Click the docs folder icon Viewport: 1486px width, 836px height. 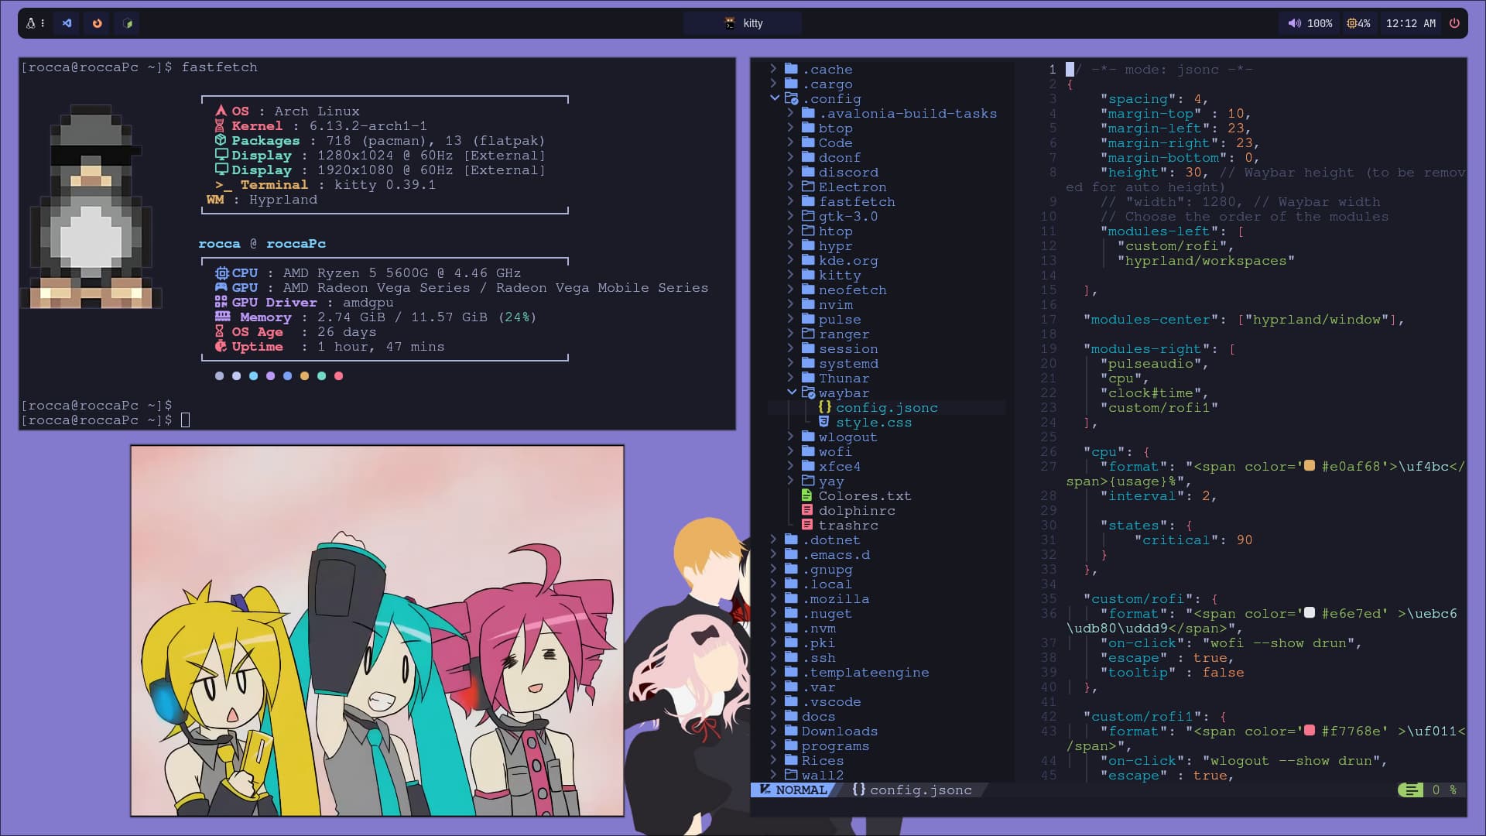[x=791, y=716]
